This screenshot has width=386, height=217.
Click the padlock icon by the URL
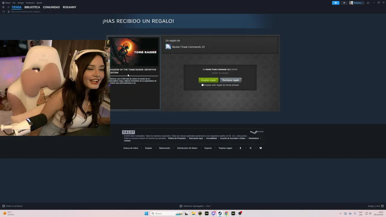pos(8,11)
